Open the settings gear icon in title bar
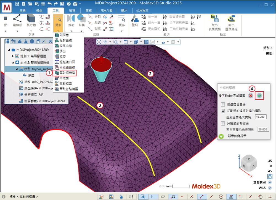 pyautogui.click(x=43, y=4)
